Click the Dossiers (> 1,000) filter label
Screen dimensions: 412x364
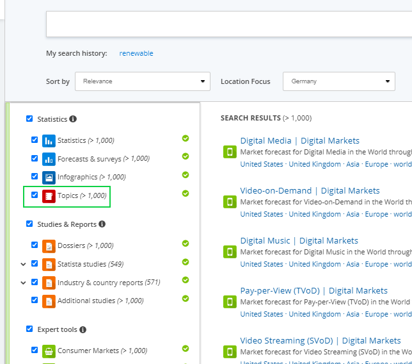click(x=85, y=245)
